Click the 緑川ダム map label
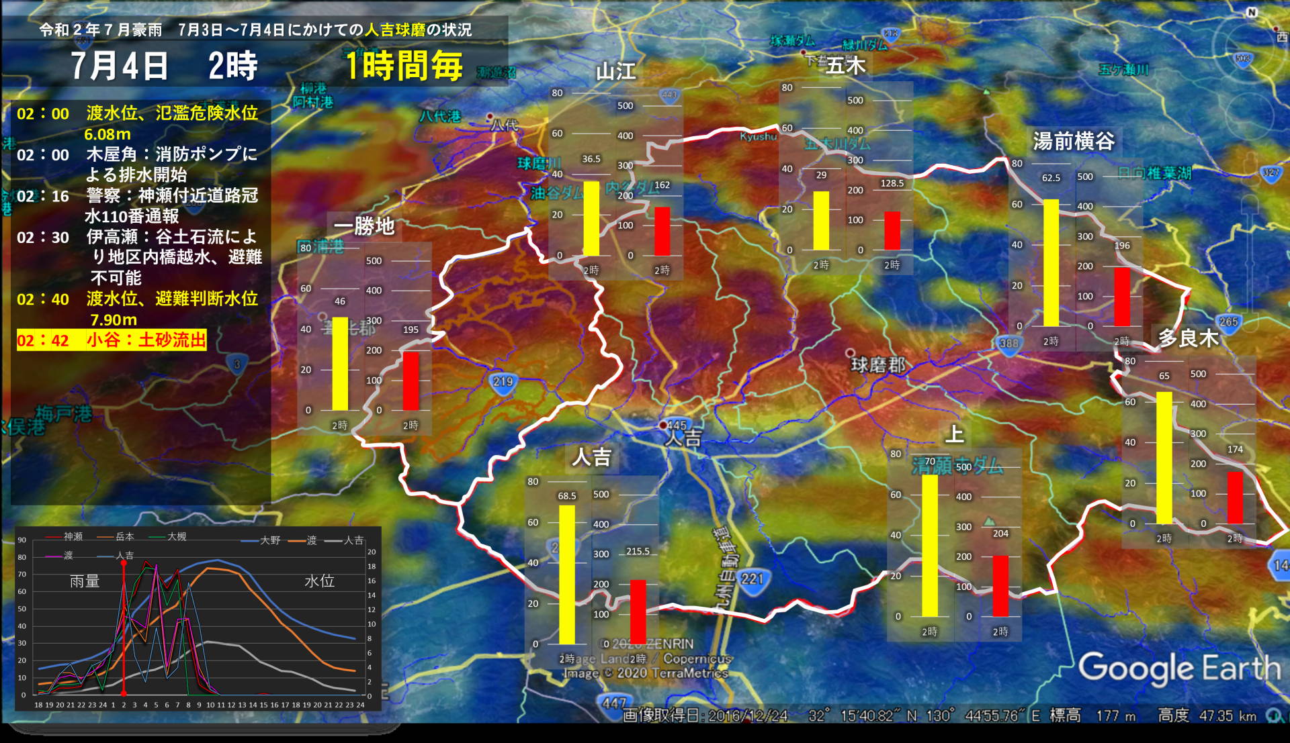The image size is (1290, 743). [865, 45]
